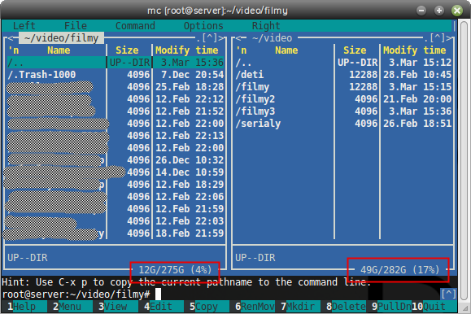The width and height of the screenshot is (471, 314).
Task: Open the Right menu
Action: tap(266, 26)
